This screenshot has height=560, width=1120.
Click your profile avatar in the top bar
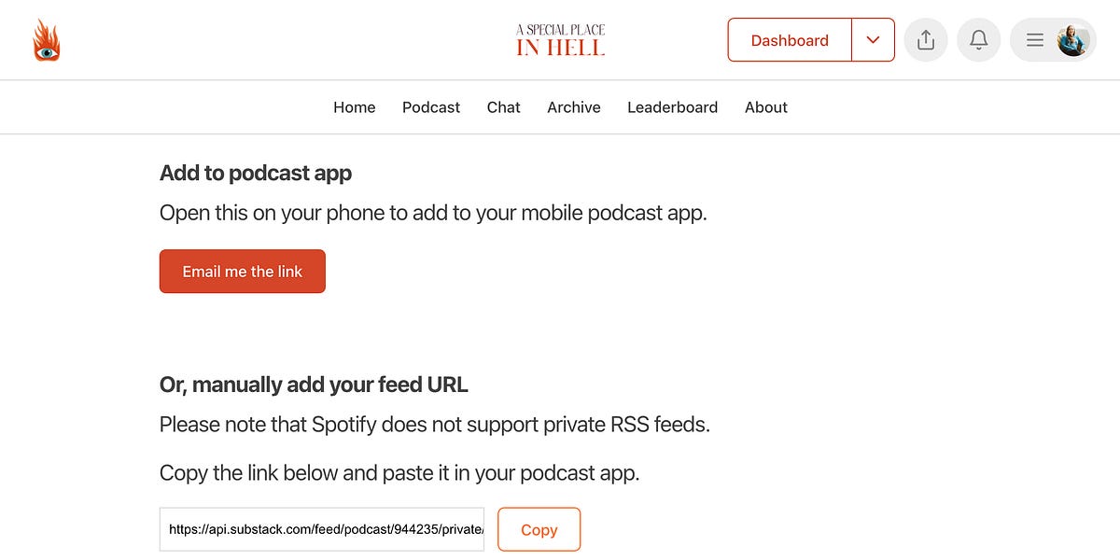click(1071, 39)
